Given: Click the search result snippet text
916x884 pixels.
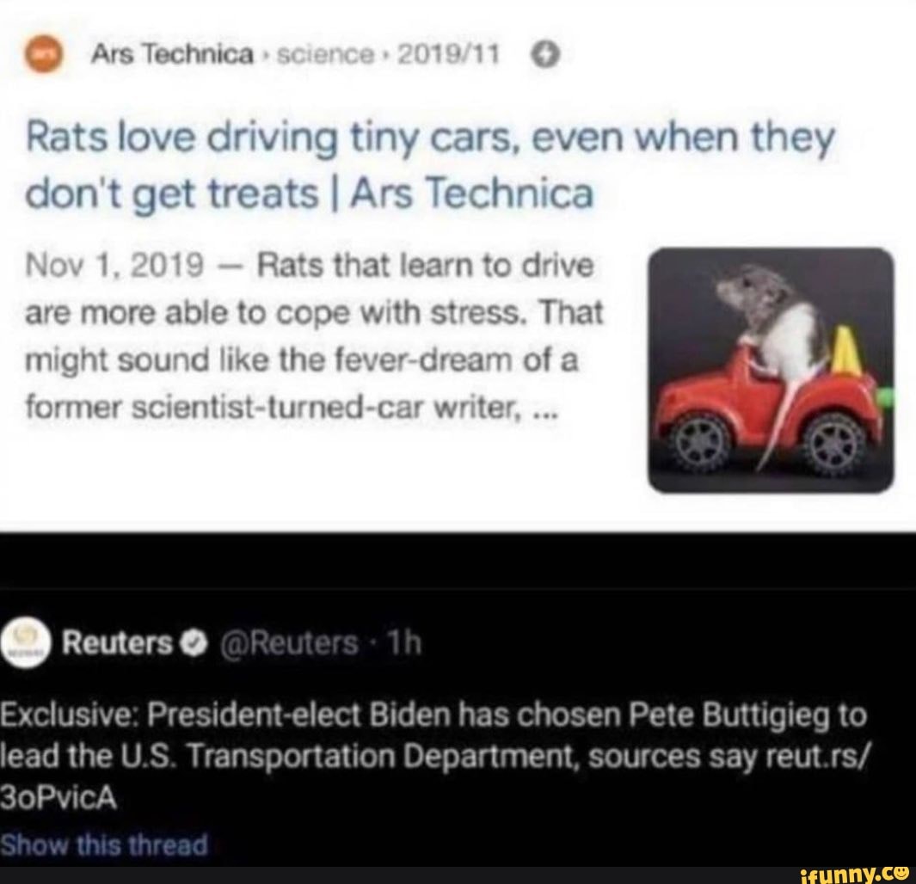Looking at the screenshot, I should [x=314, y=336].
